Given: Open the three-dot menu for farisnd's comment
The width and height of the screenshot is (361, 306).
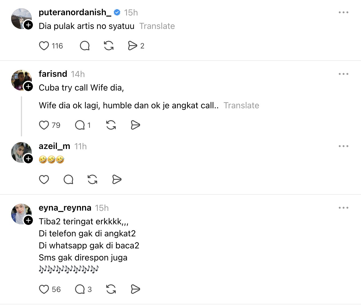Looking at the screenshot, I should tap(343, 74).
